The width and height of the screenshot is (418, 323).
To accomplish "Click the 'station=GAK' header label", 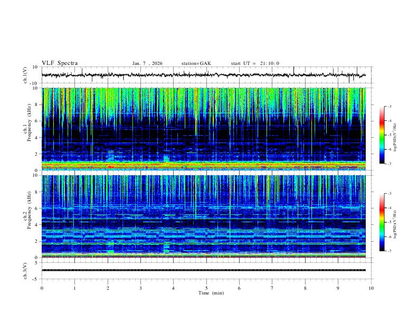I will 196,63.
